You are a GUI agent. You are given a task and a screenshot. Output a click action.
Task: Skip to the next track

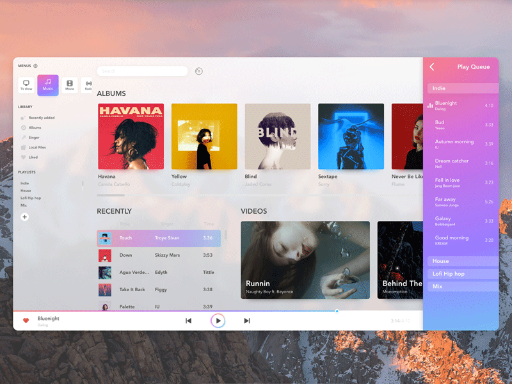click(x=247, y=321)
